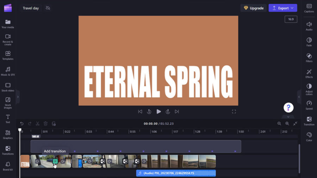Viewport: 317px width, 178px height.
Task: Click the timeline vertical scrollbar
Action: click(x=300, y=158)
